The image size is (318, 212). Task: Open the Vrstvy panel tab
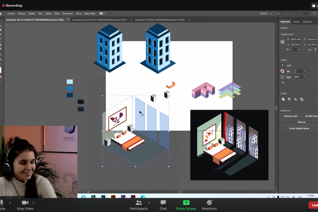click(296, 22)
